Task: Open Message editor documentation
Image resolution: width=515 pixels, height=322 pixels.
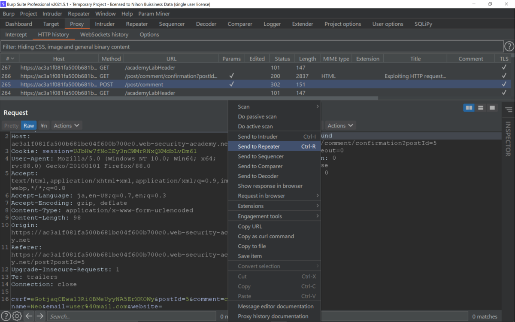Action: pyautogui.click(x=275, y=306)
